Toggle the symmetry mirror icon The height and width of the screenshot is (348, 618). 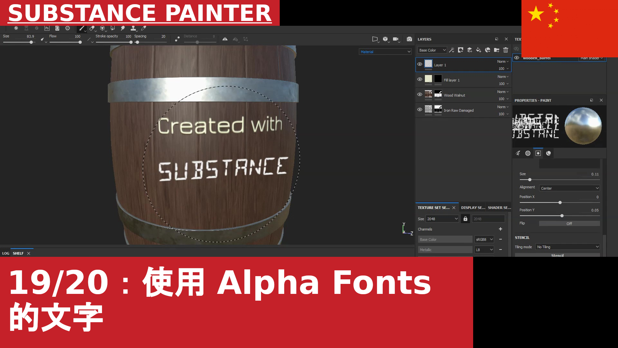(x=225, y=39)
